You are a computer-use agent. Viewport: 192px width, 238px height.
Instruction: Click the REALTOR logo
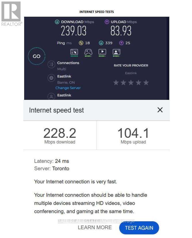click(x=11, y=14)
